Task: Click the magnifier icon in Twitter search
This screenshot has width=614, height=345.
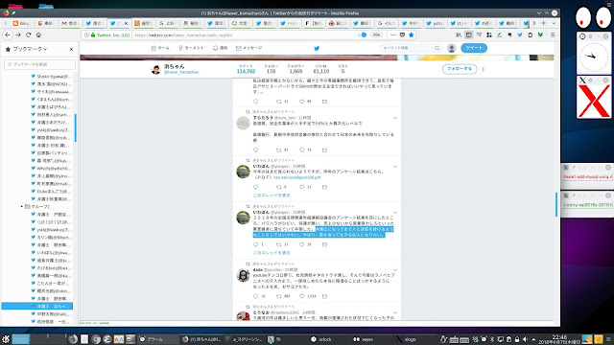Action: point(437,48)
